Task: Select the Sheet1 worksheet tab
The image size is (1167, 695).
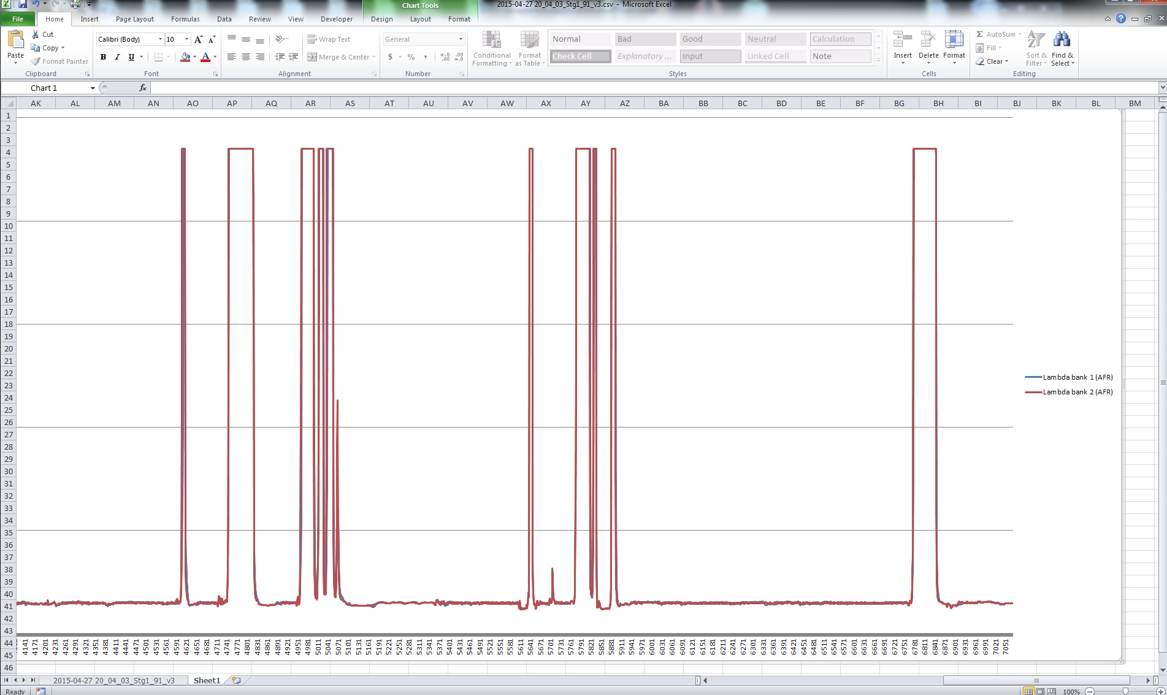Action: [x=207, y=680]
